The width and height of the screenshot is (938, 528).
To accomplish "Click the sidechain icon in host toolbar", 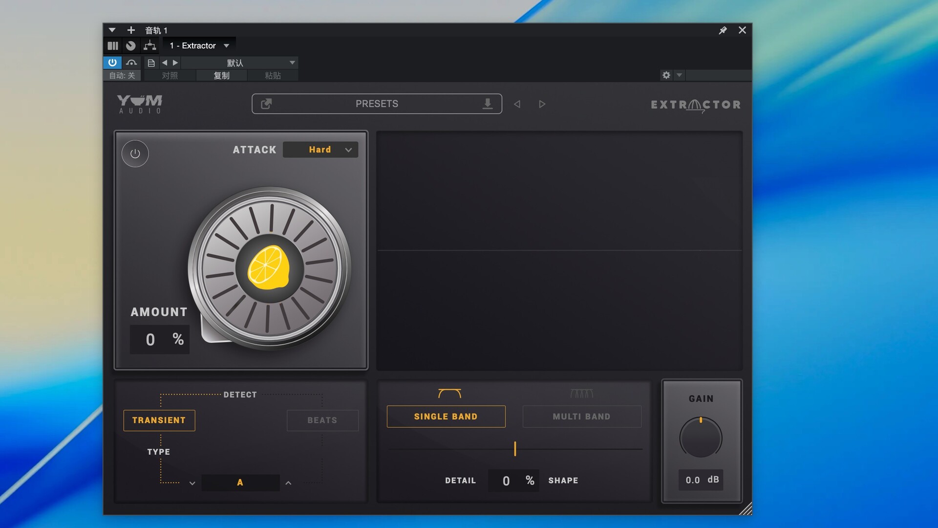I will pos(131,63).
